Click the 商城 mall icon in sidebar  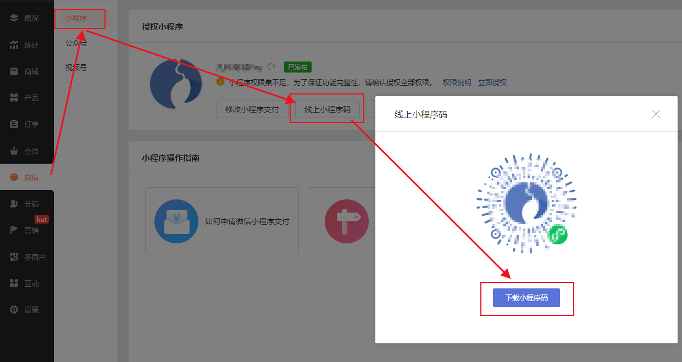[14, 71]
